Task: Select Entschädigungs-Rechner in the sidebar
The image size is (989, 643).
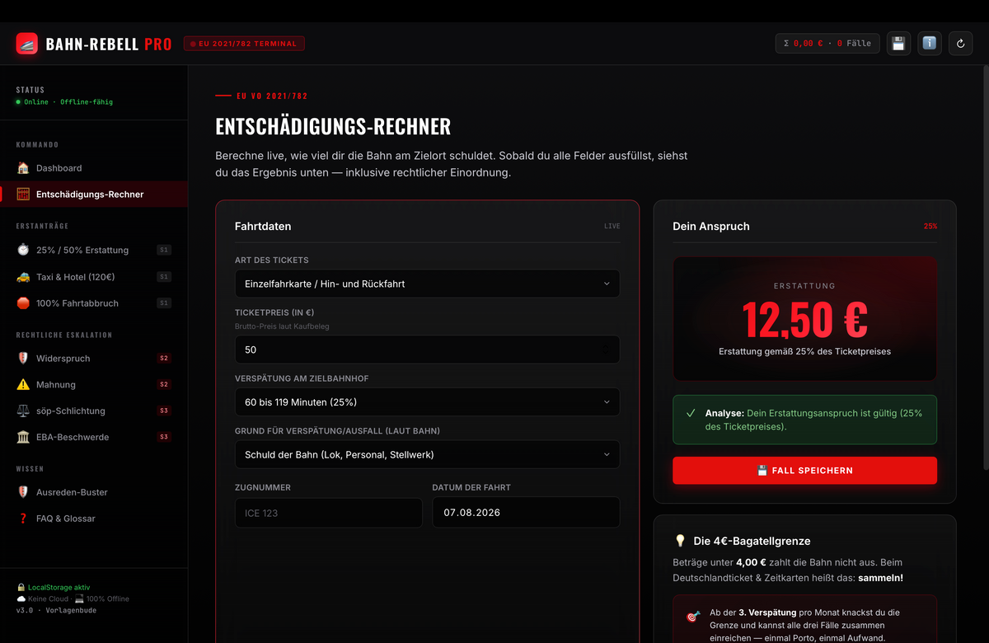Action: point(94,195)
